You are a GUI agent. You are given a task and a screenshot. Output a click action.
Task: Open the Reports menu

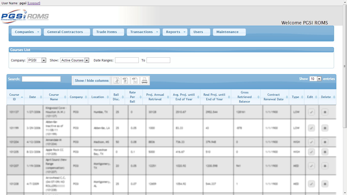(x=175, y=32)
